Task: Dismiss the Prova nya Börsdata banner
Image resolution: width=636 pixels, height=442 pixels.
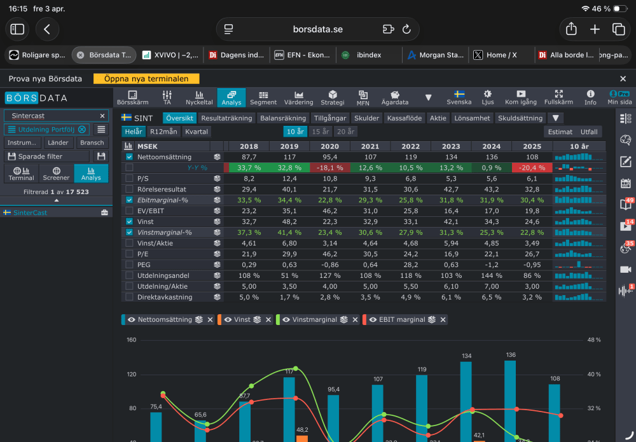Action: (623, 79)
